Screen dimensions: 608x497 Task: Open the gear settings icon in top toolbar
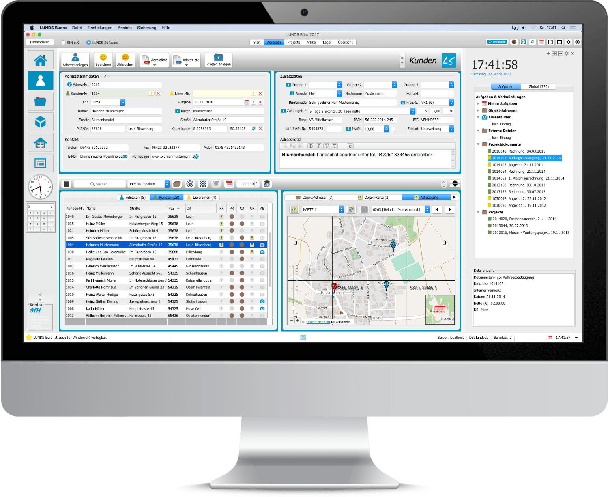tap(569, 42)
